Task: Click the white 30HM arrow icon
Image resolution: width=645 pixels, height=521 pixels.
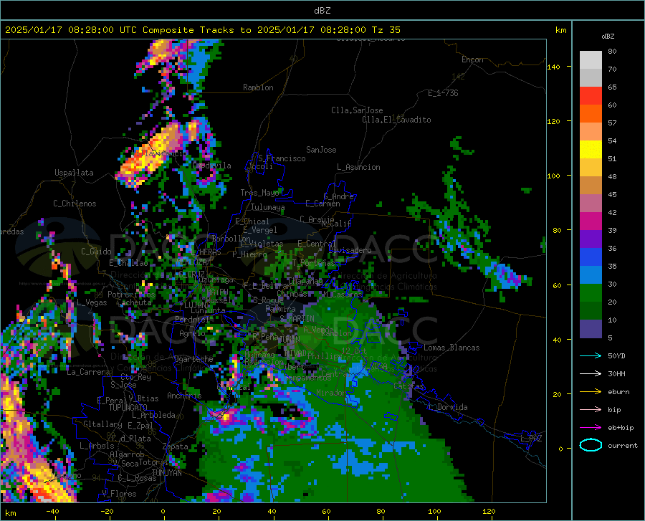Action: pos(591,374)
